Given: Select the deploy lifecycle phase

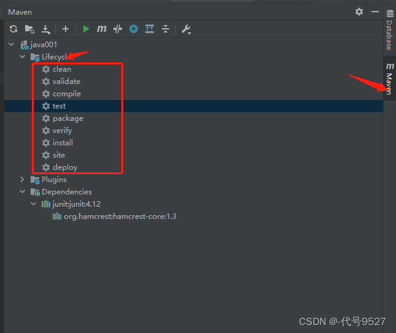Looking at the screenshot, I should (59, 167).
